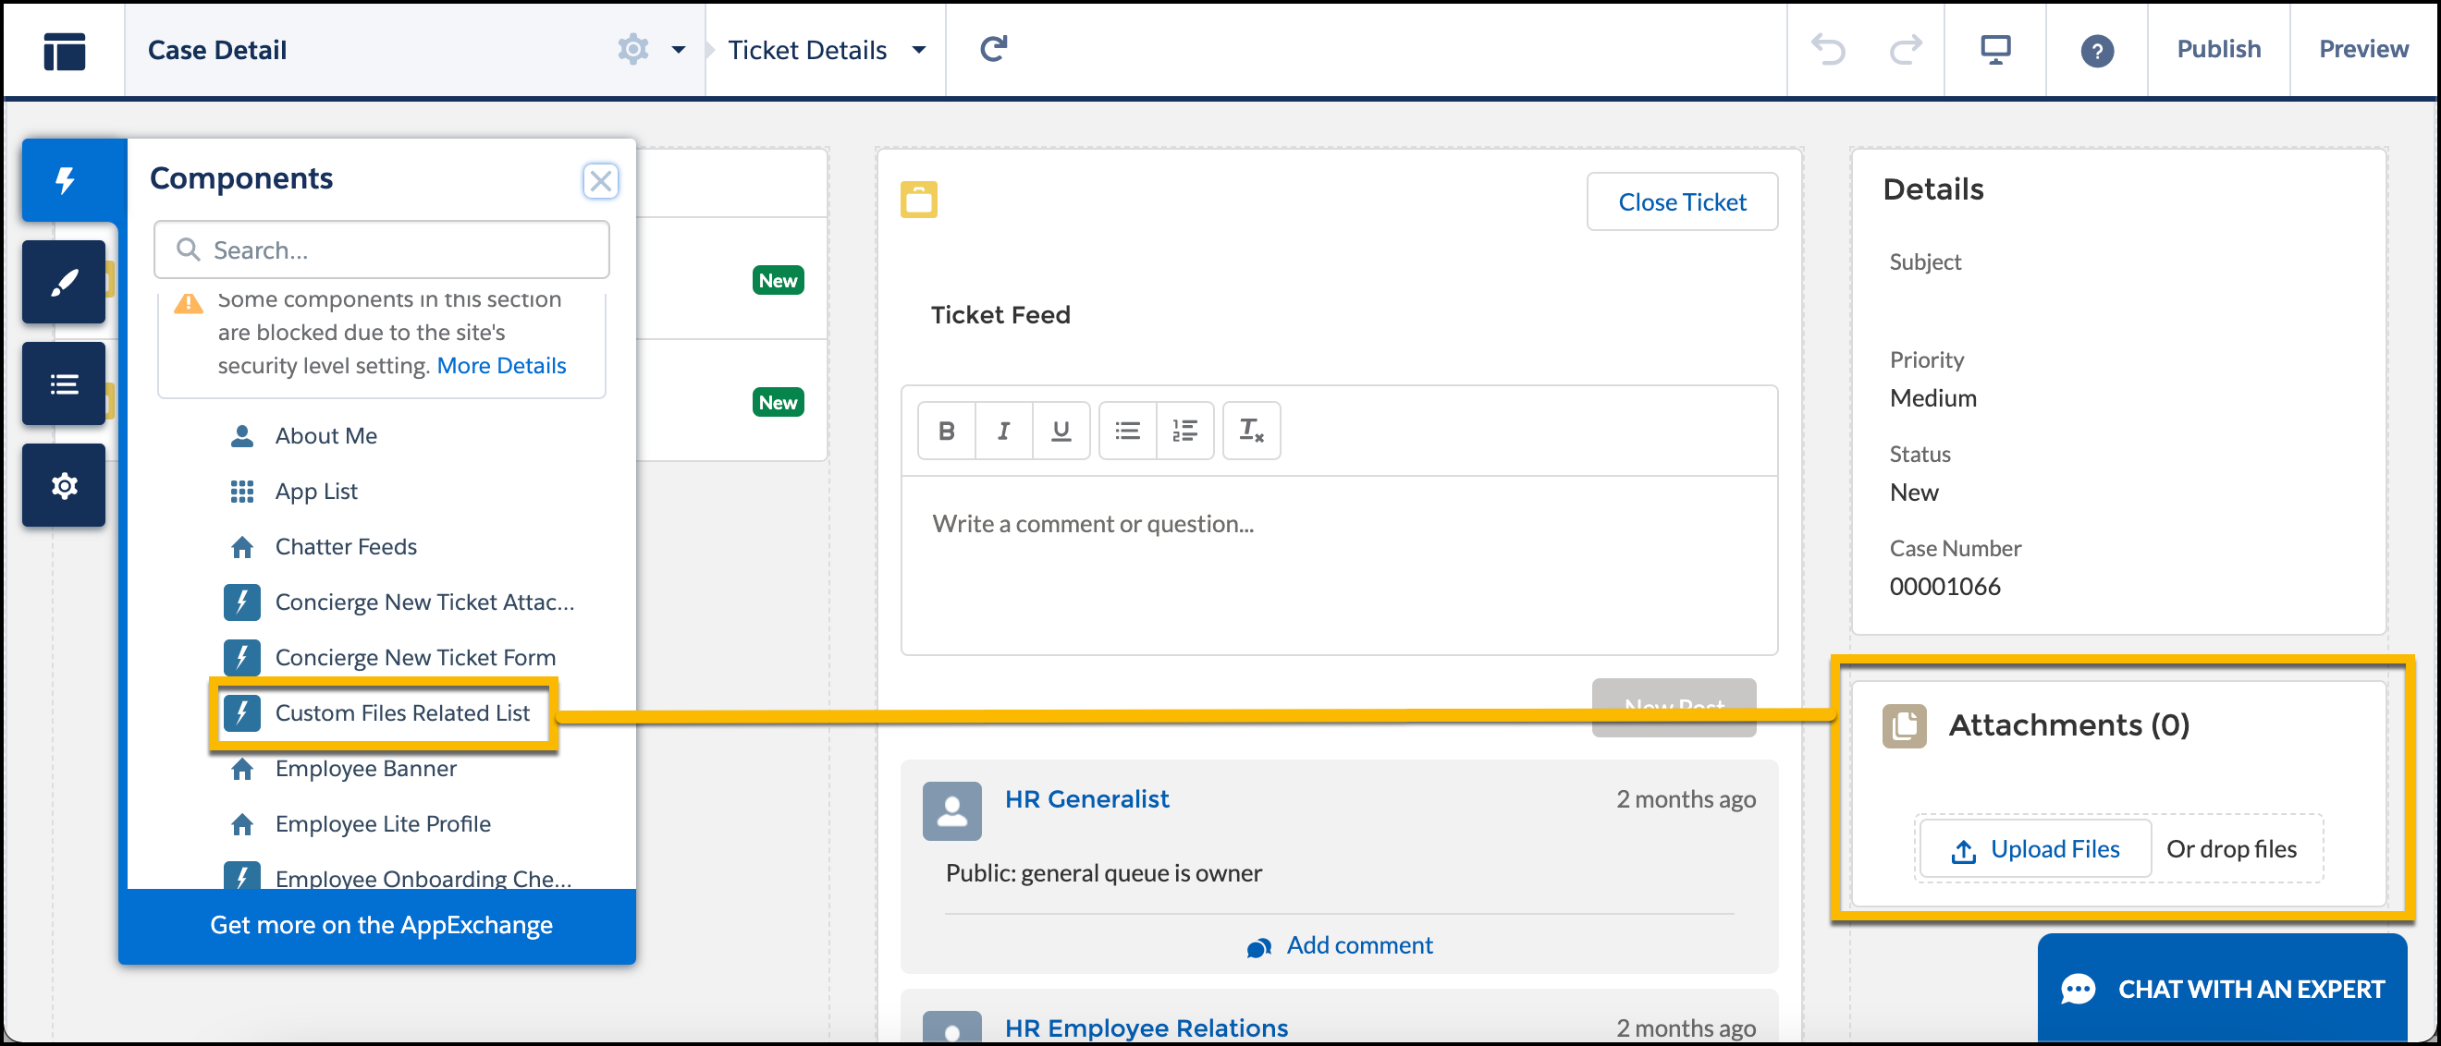Image resolution: width=2441 pixels, height=1046 pixels.
Task: Focus the component Search field
Action: pos(382,249)
